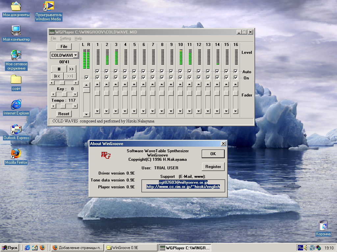
Task: Open Internet Explorer desktop icon
Action: click(x=16, y=105)
